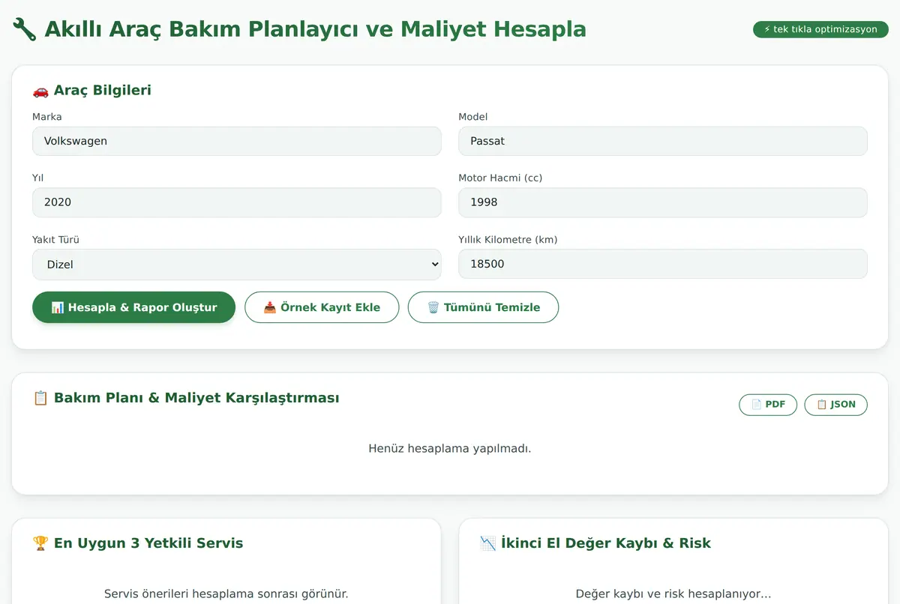Click the main page title text
Image resolution: width=900 pixels, height=604 pixels.
pos(316,29)
